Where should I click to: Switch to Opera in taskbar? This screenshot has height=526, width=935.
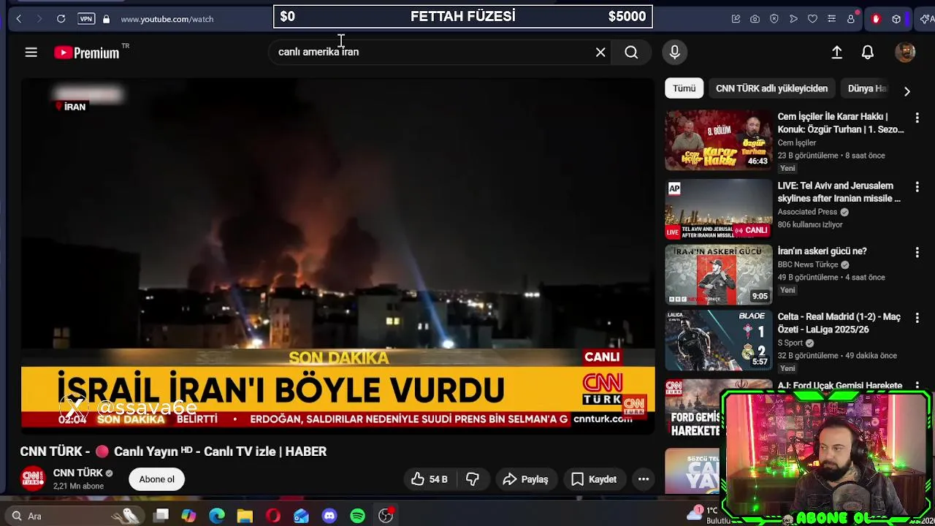(x=273, y=516)
